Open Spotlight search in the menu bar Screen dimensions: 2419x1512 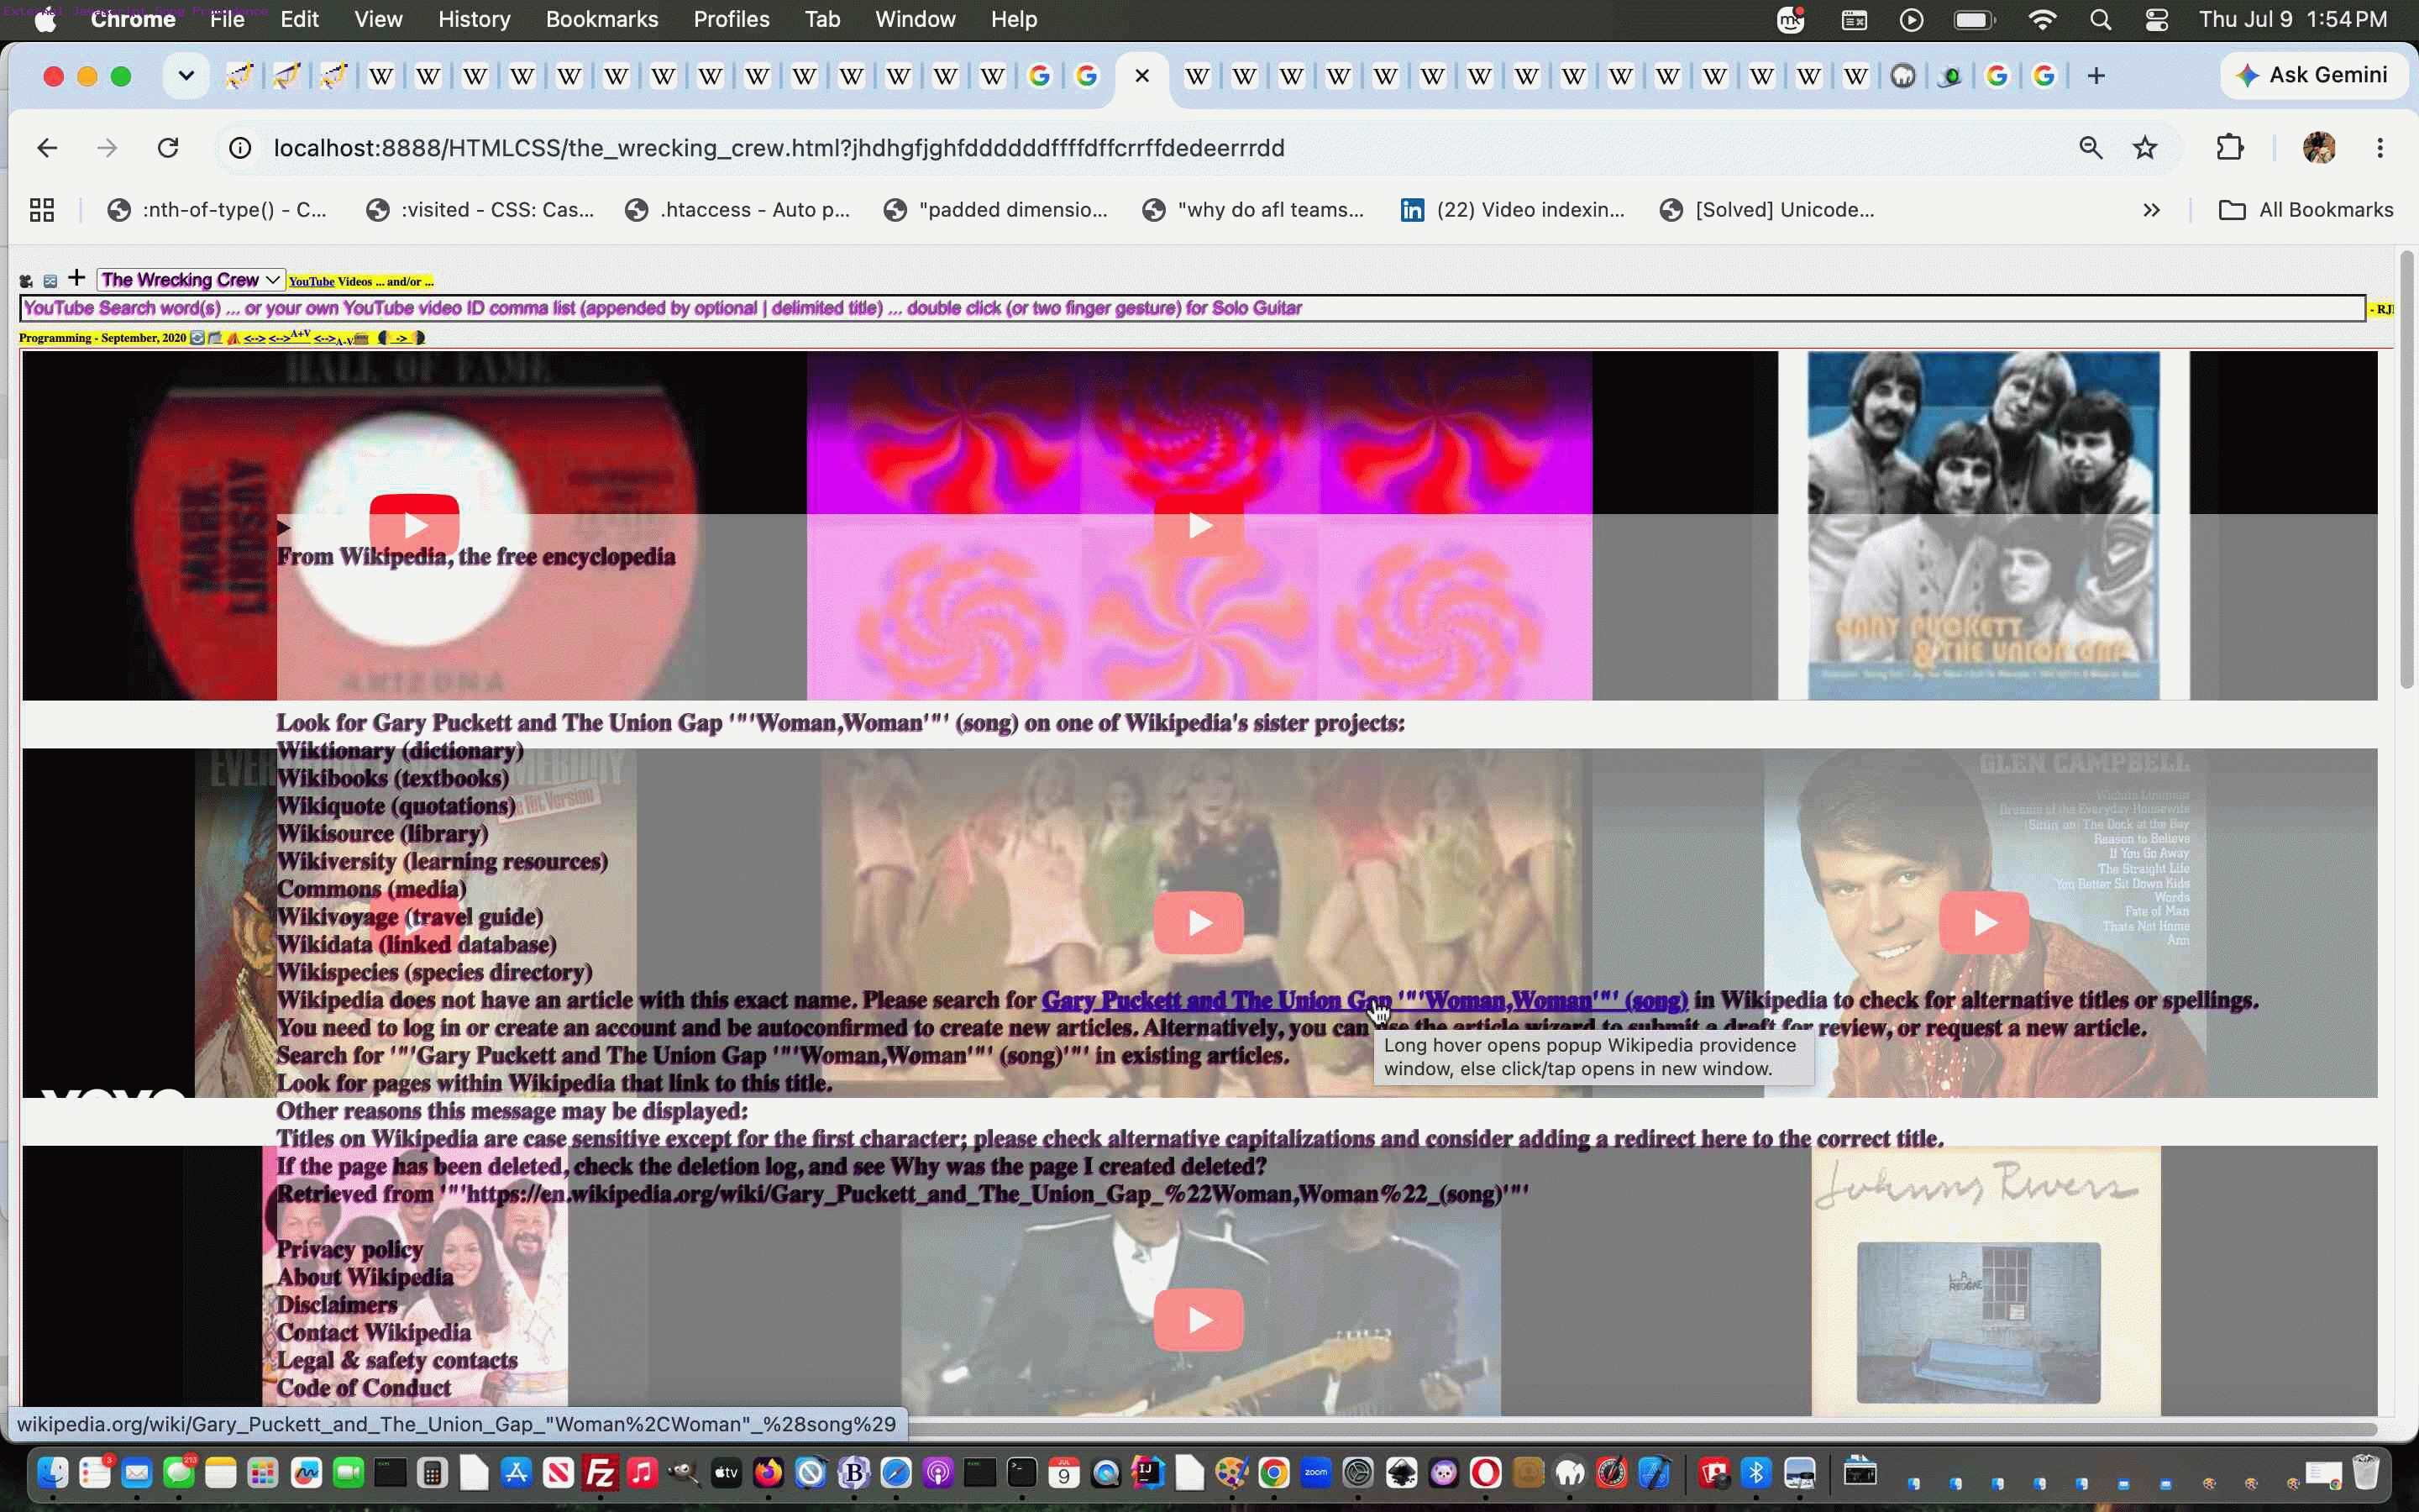coord(2100,19)
